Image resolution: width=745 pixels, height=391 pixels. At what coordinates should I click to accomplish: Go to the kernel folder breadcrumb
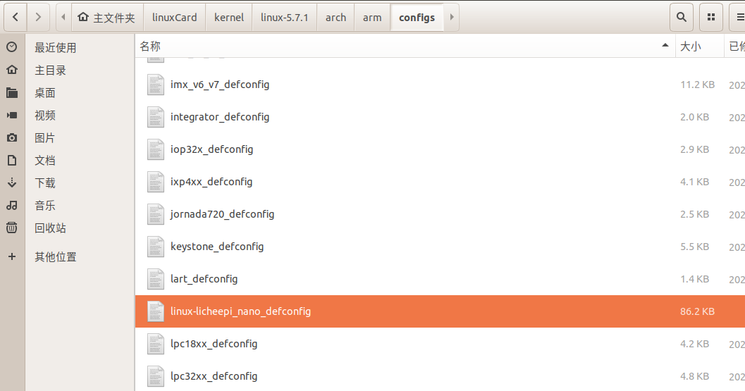tap(229, 17)
